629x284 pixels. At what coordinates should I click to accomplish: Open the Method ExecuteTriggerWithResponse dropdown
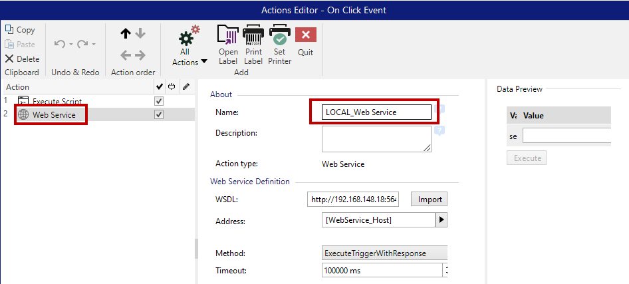pyautogui.click(x=384, y=253)
